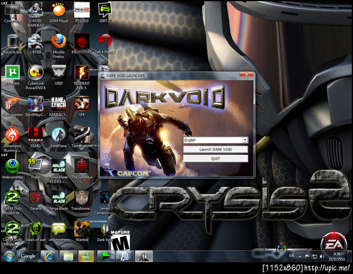Image resolution: width=353 pixels, height=274 pixels.
Task: Select the Recycle Bin icon
Action: tap(12, 44)
